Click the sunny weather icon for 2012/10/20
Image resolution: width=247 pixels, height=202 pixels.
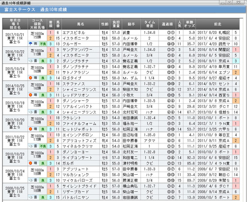click(x=30, y=129)
